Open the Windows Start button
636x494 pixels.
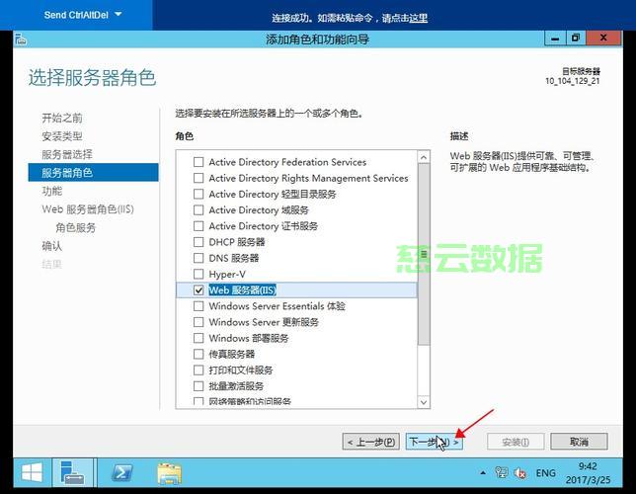32,473
